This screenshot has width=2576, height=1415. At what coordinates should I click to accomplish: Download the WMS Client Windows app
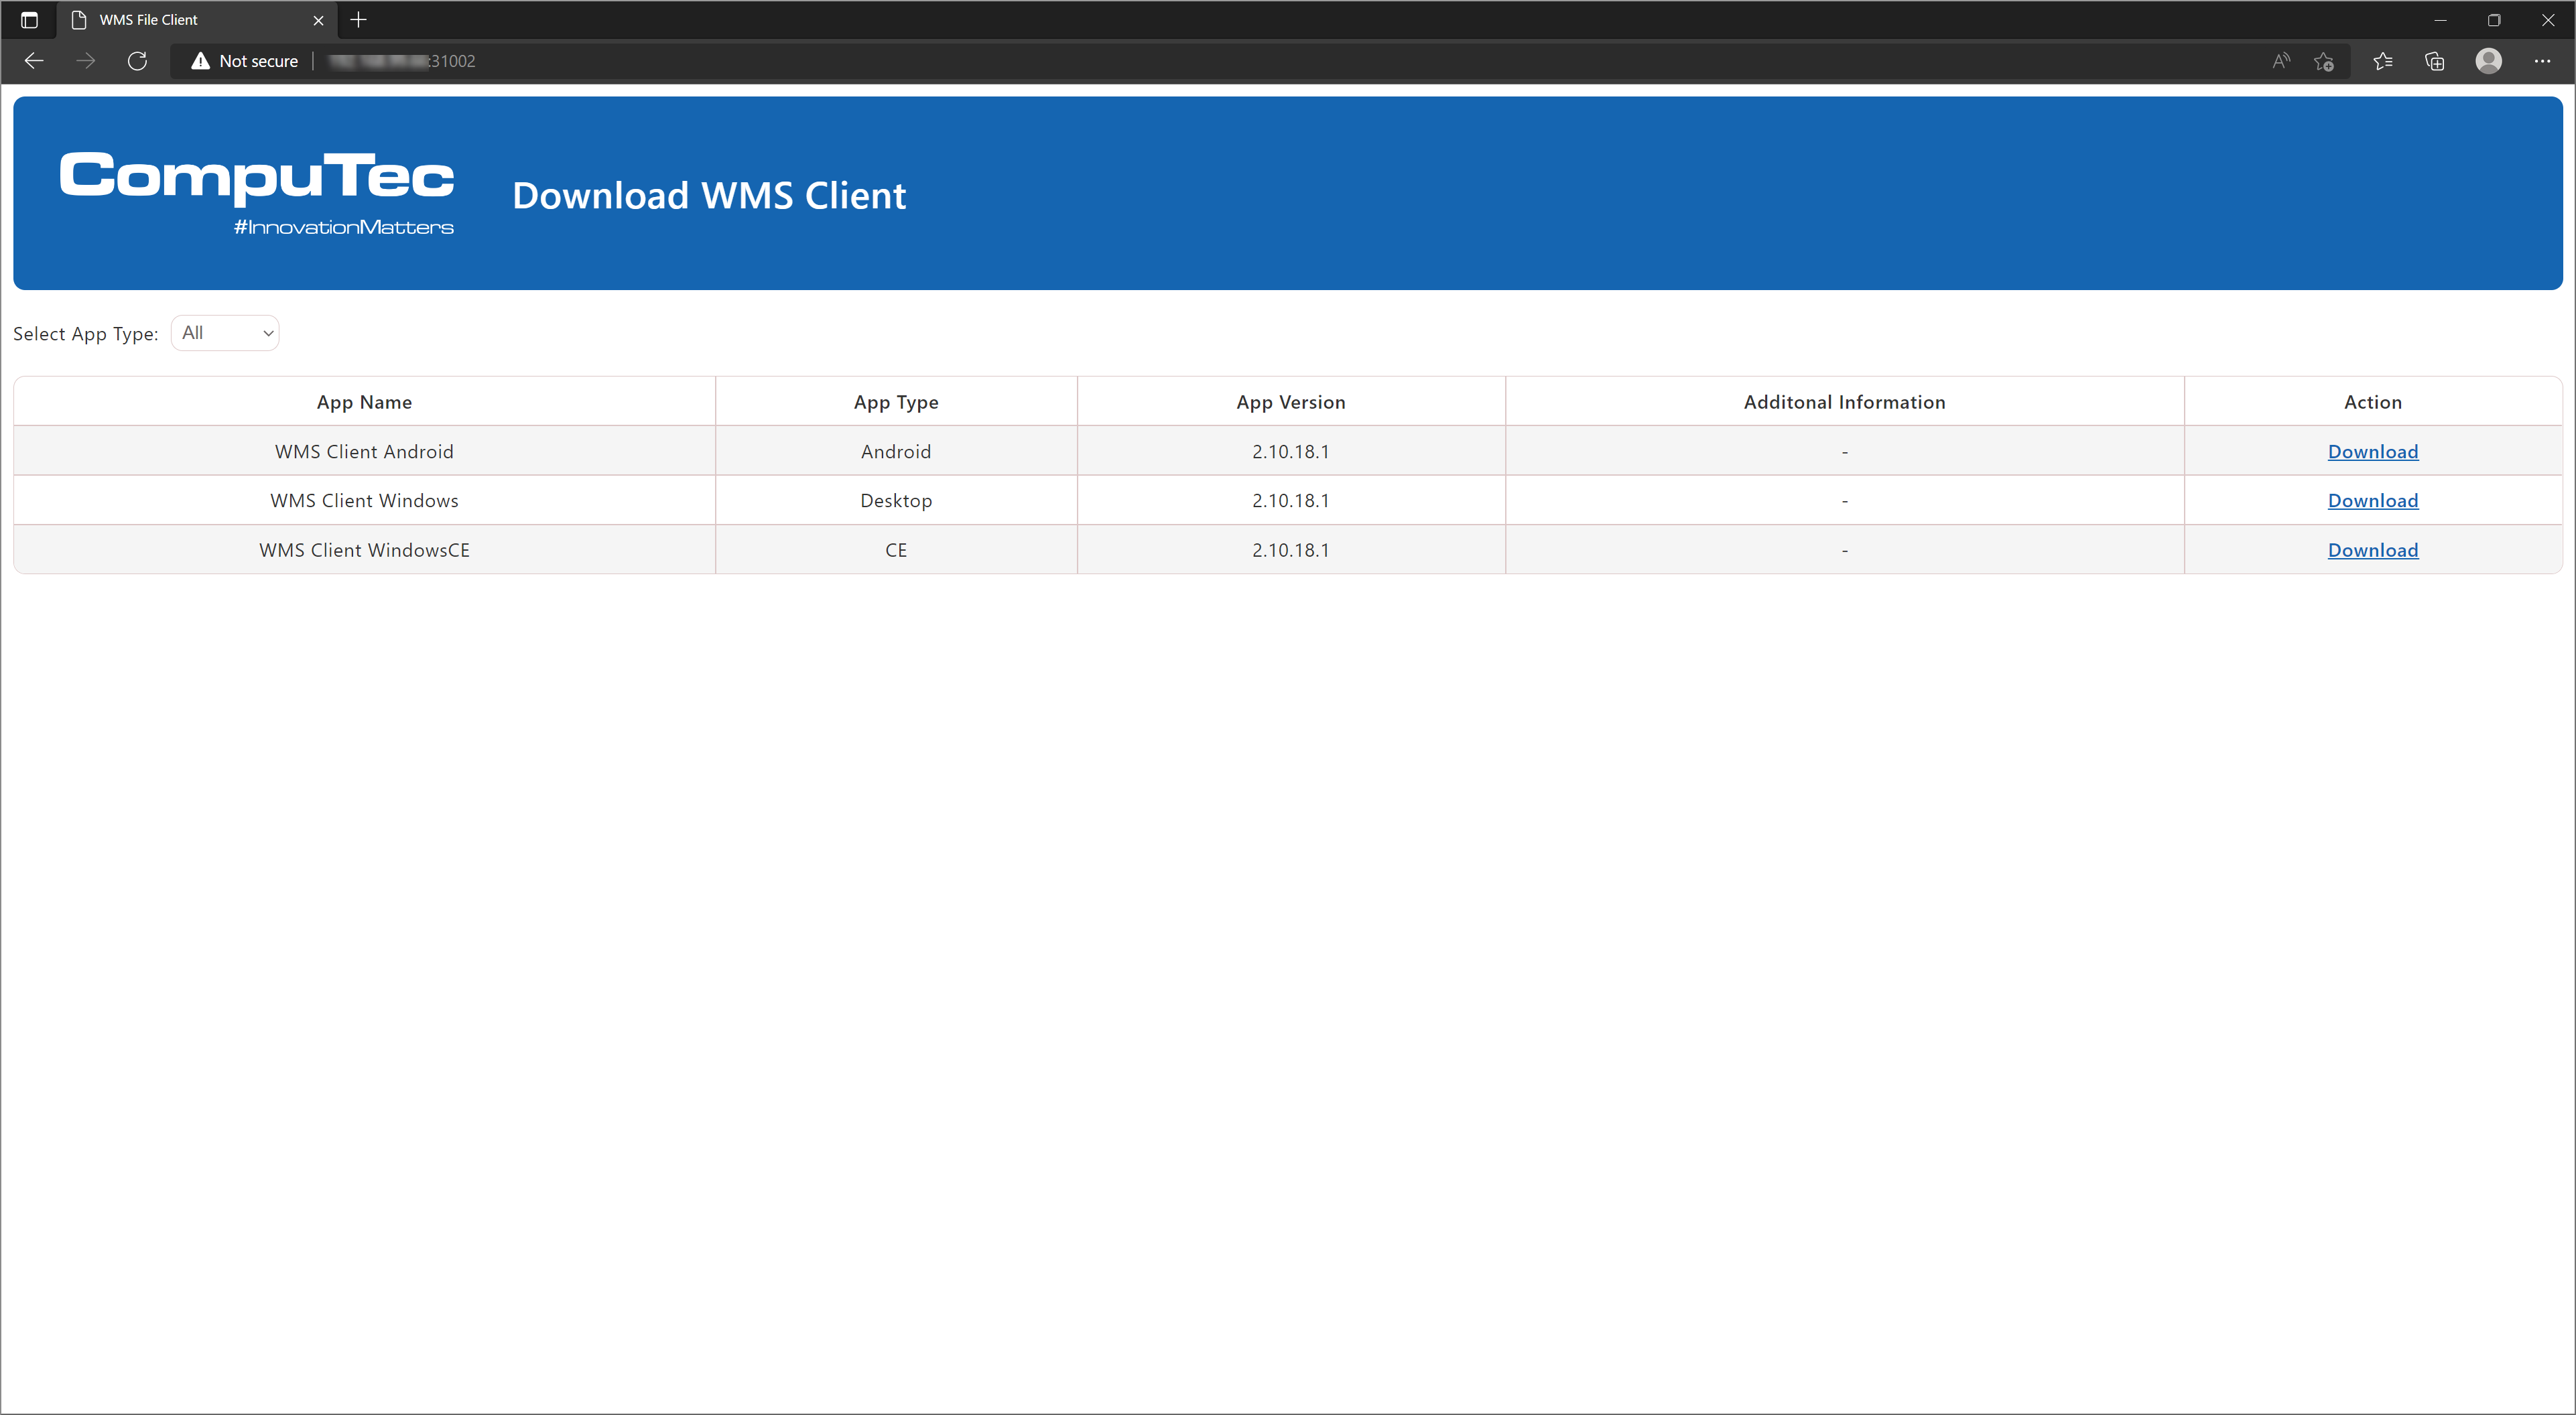(2372, 500)
